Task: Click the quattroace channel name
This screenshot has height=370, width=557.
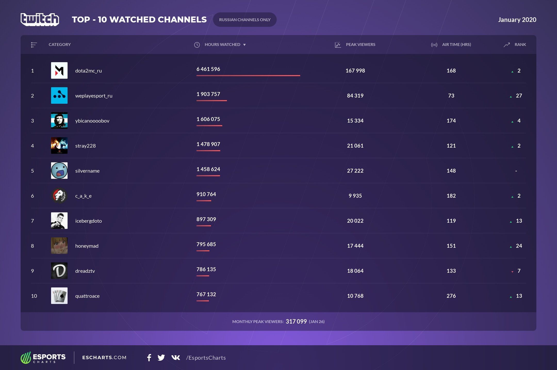Action: (x=87, y=296)
